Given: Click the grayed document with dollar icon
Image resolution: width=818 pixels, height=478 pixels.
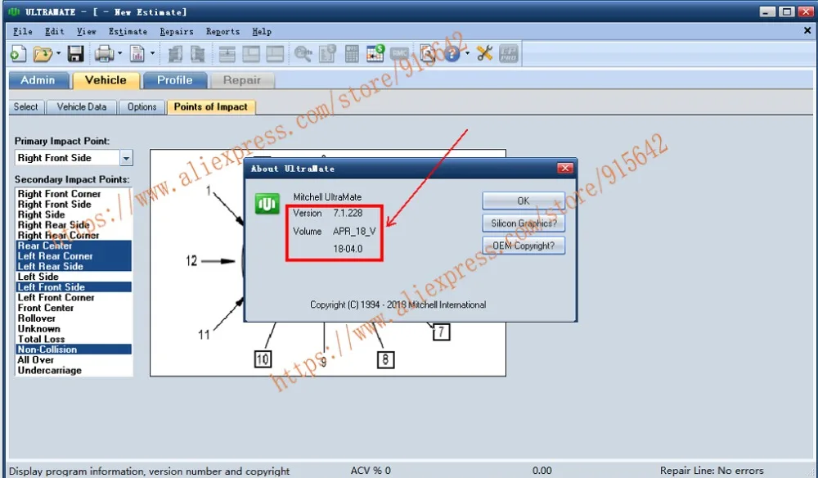Looking at the screenshot, I should [328, 54].
